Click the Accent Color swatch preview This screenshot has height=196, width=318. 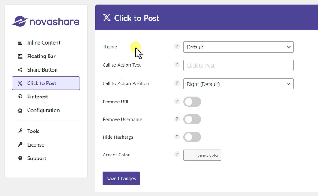coord(189,155)
